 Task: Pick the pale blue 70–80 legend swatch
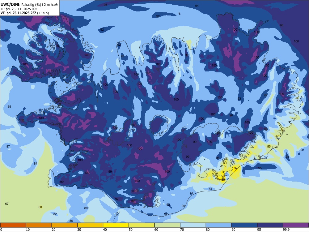tap(193, 225)
